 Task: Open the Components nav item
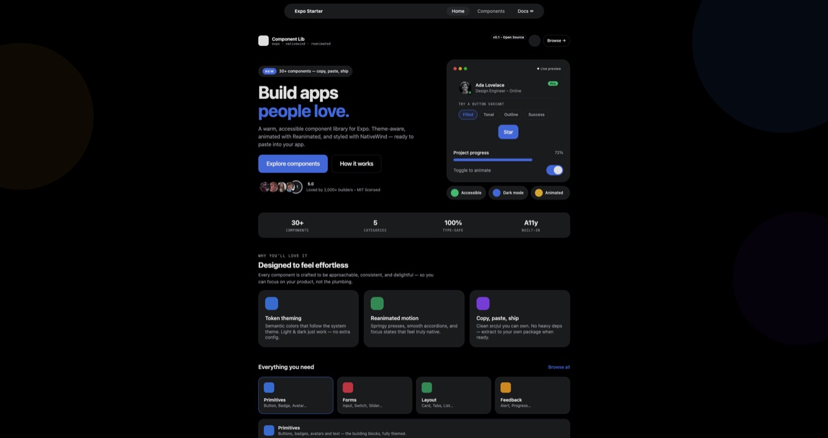[x=491, y=11]
